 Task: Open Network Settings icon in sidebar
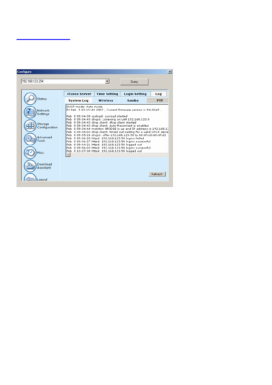click(30, 112)
